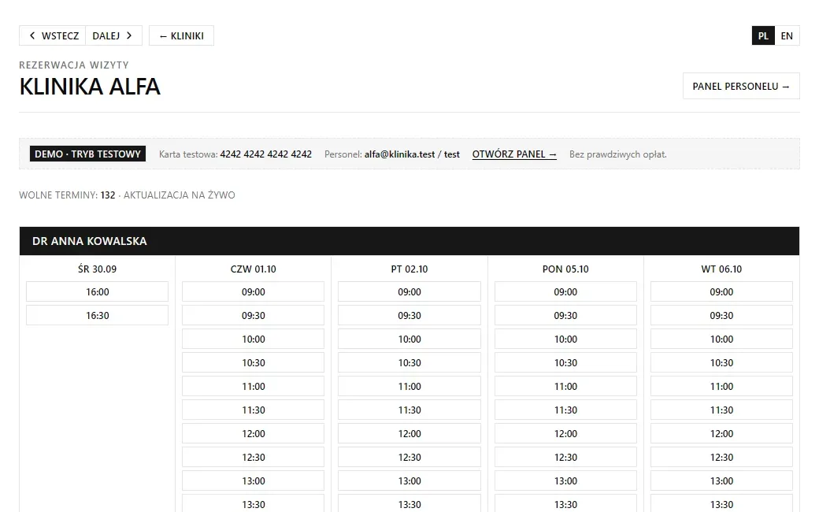Book 09:00 on PON 05.10
This screenshot has width=819, height=512.
(565, 291)
